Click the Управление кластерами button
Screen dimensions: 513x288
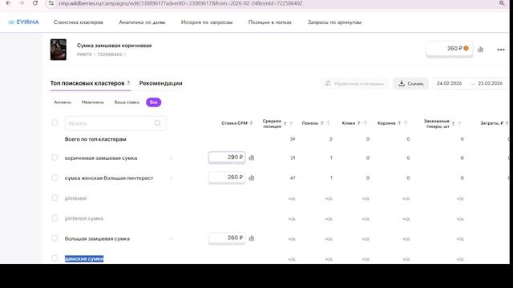(354, 83)
